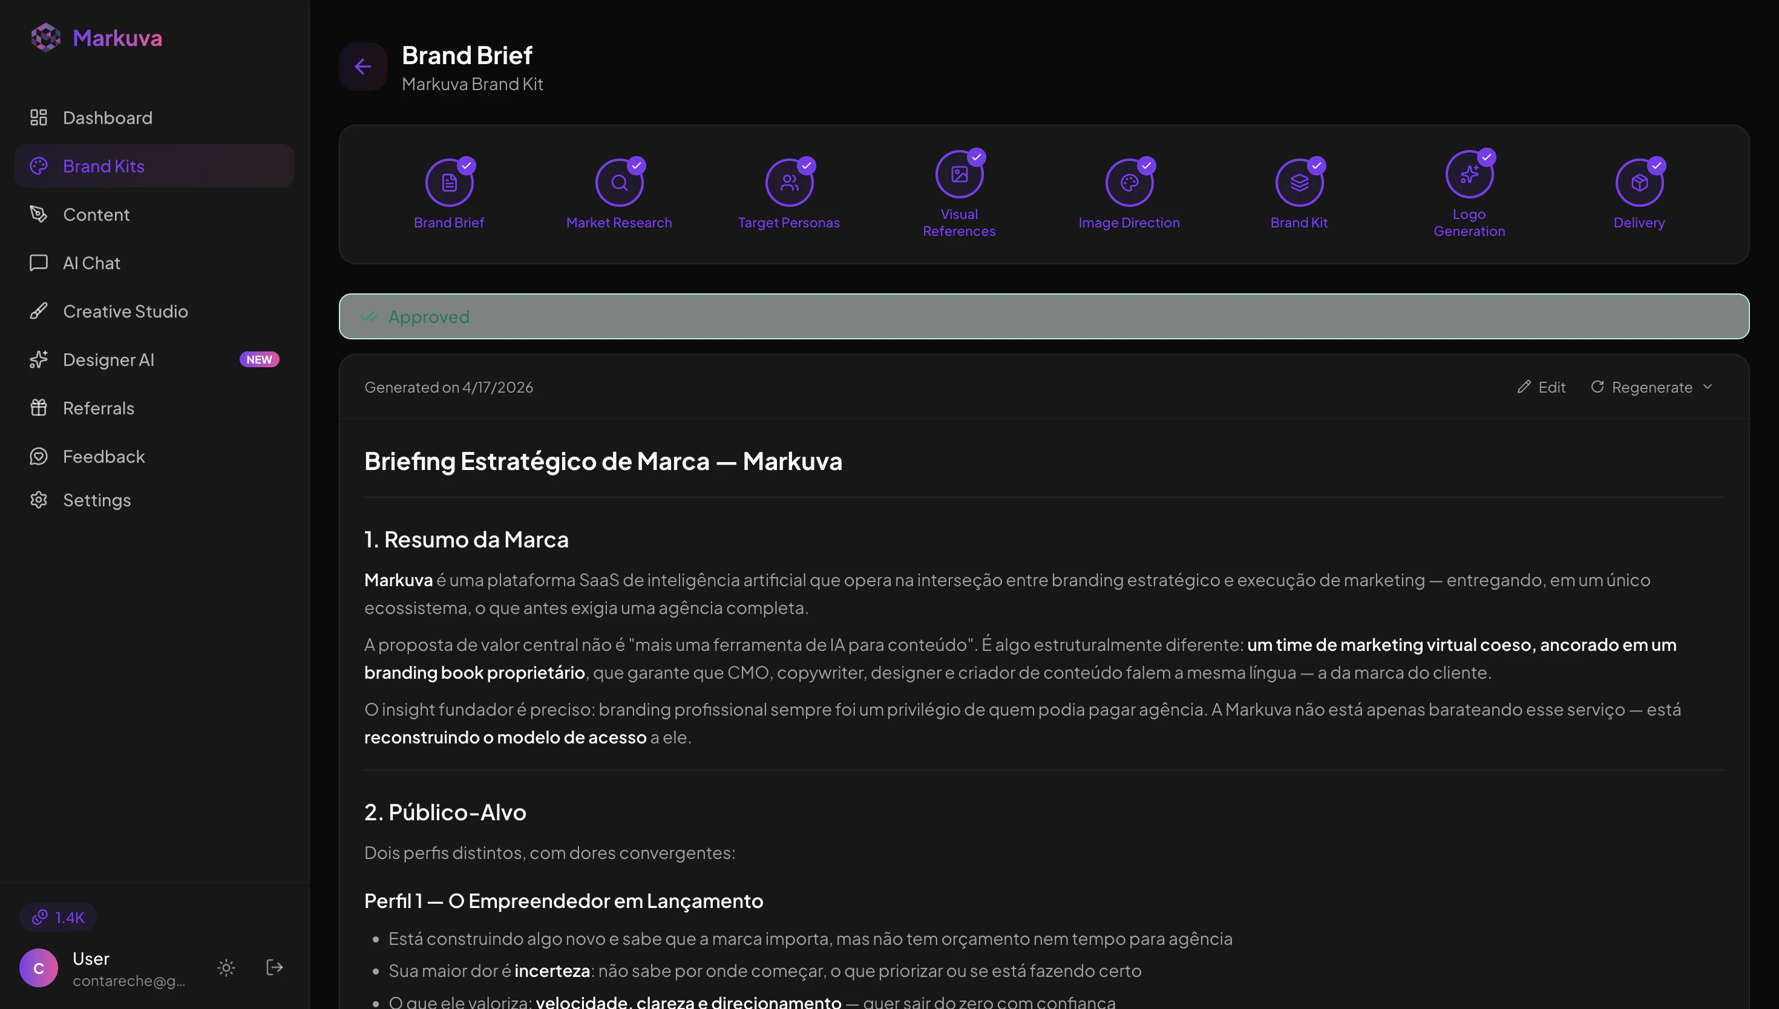
Task: Click the Visual References step label
Action: tap(959, 223)
